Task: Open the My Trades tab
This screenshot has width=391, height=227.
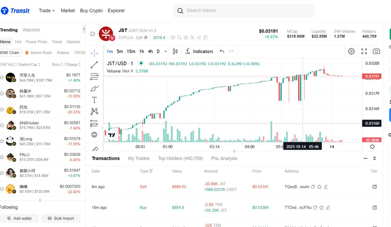Action: point(139,158)
